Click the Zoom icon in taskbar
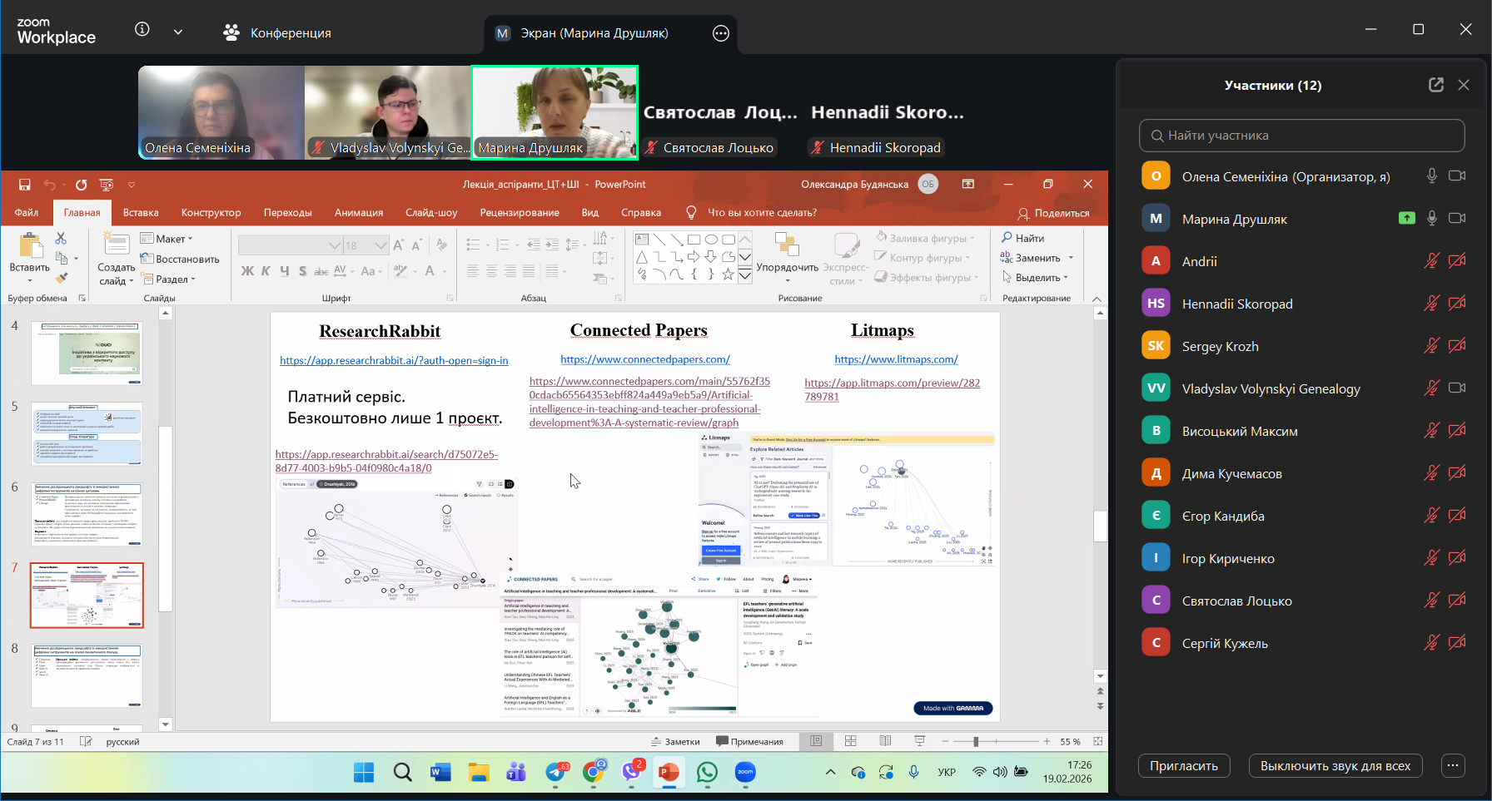Image resolution: width=1492 pixels, height=801 pixels. [x=745, y=773]
